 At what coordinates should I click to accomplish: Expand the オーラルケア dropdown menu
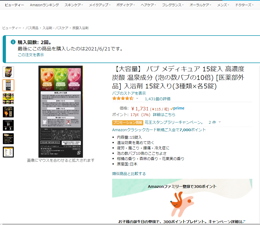tap(200, 5)
